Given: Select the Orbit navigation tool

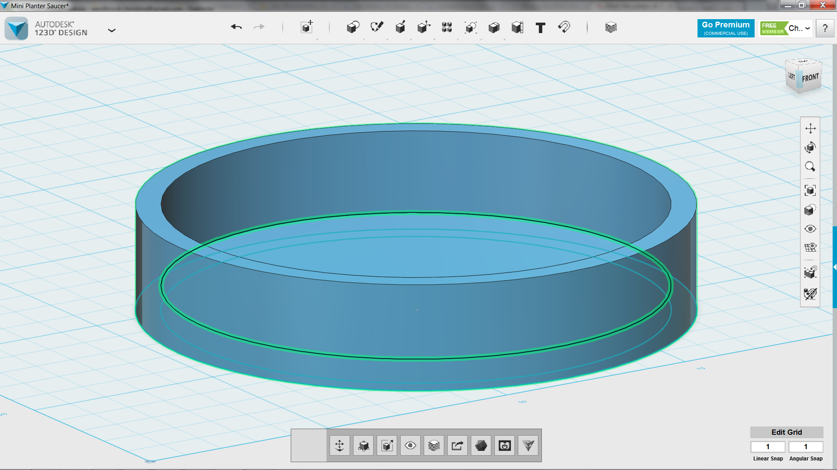Looking at the screenshot, I should tap(810, 148).
